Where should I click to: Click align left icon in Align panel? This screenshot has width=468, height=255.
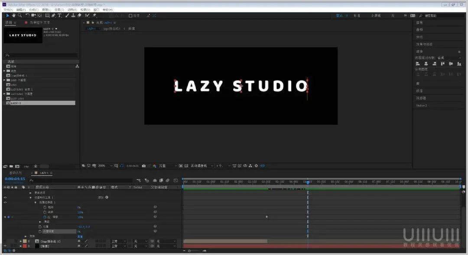pos(418,64)
